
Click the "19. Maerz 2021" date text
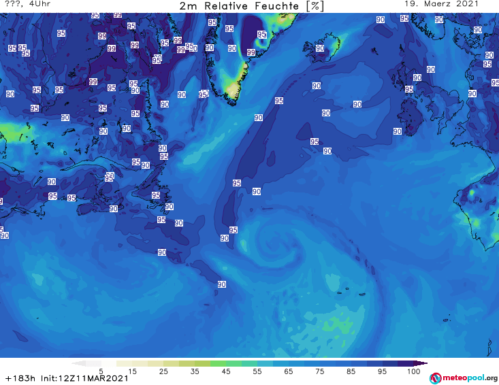point(441,4)
